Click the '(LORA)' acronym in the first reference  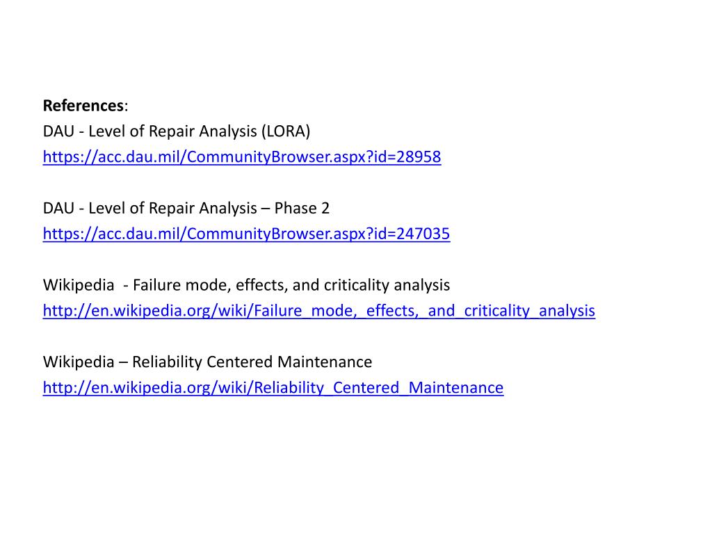pyautogui.click(x=286, y=131)
